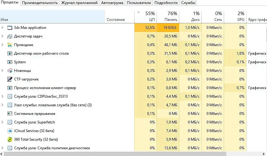Click the horizontal scrollbar left arrow
The height and width of the screenshot is (156, 267).
point(2,154)
